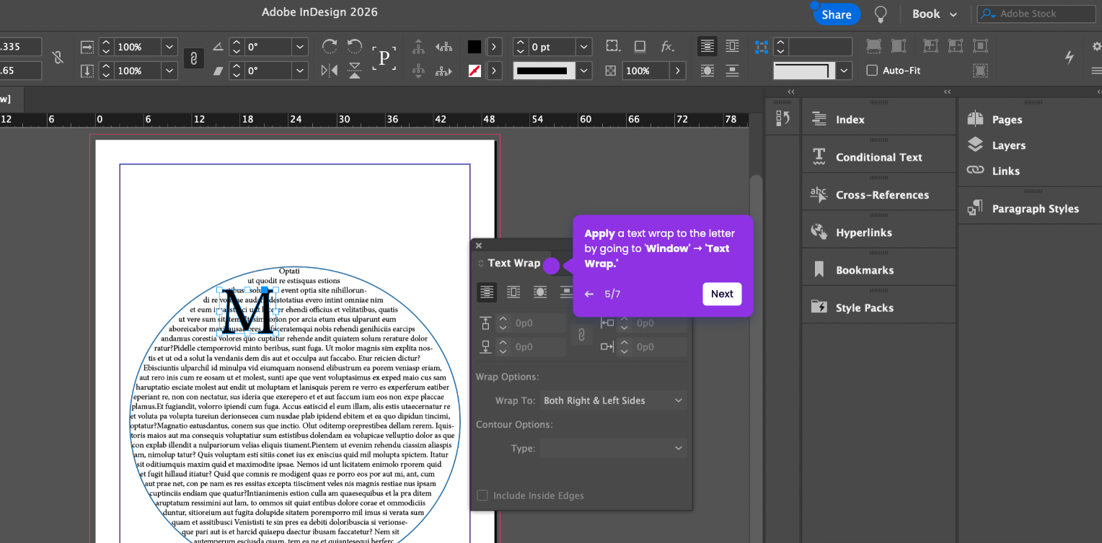Open the fx effects menu icon
The width and height of the screenshot is (1102, 543).
point(667,47)
